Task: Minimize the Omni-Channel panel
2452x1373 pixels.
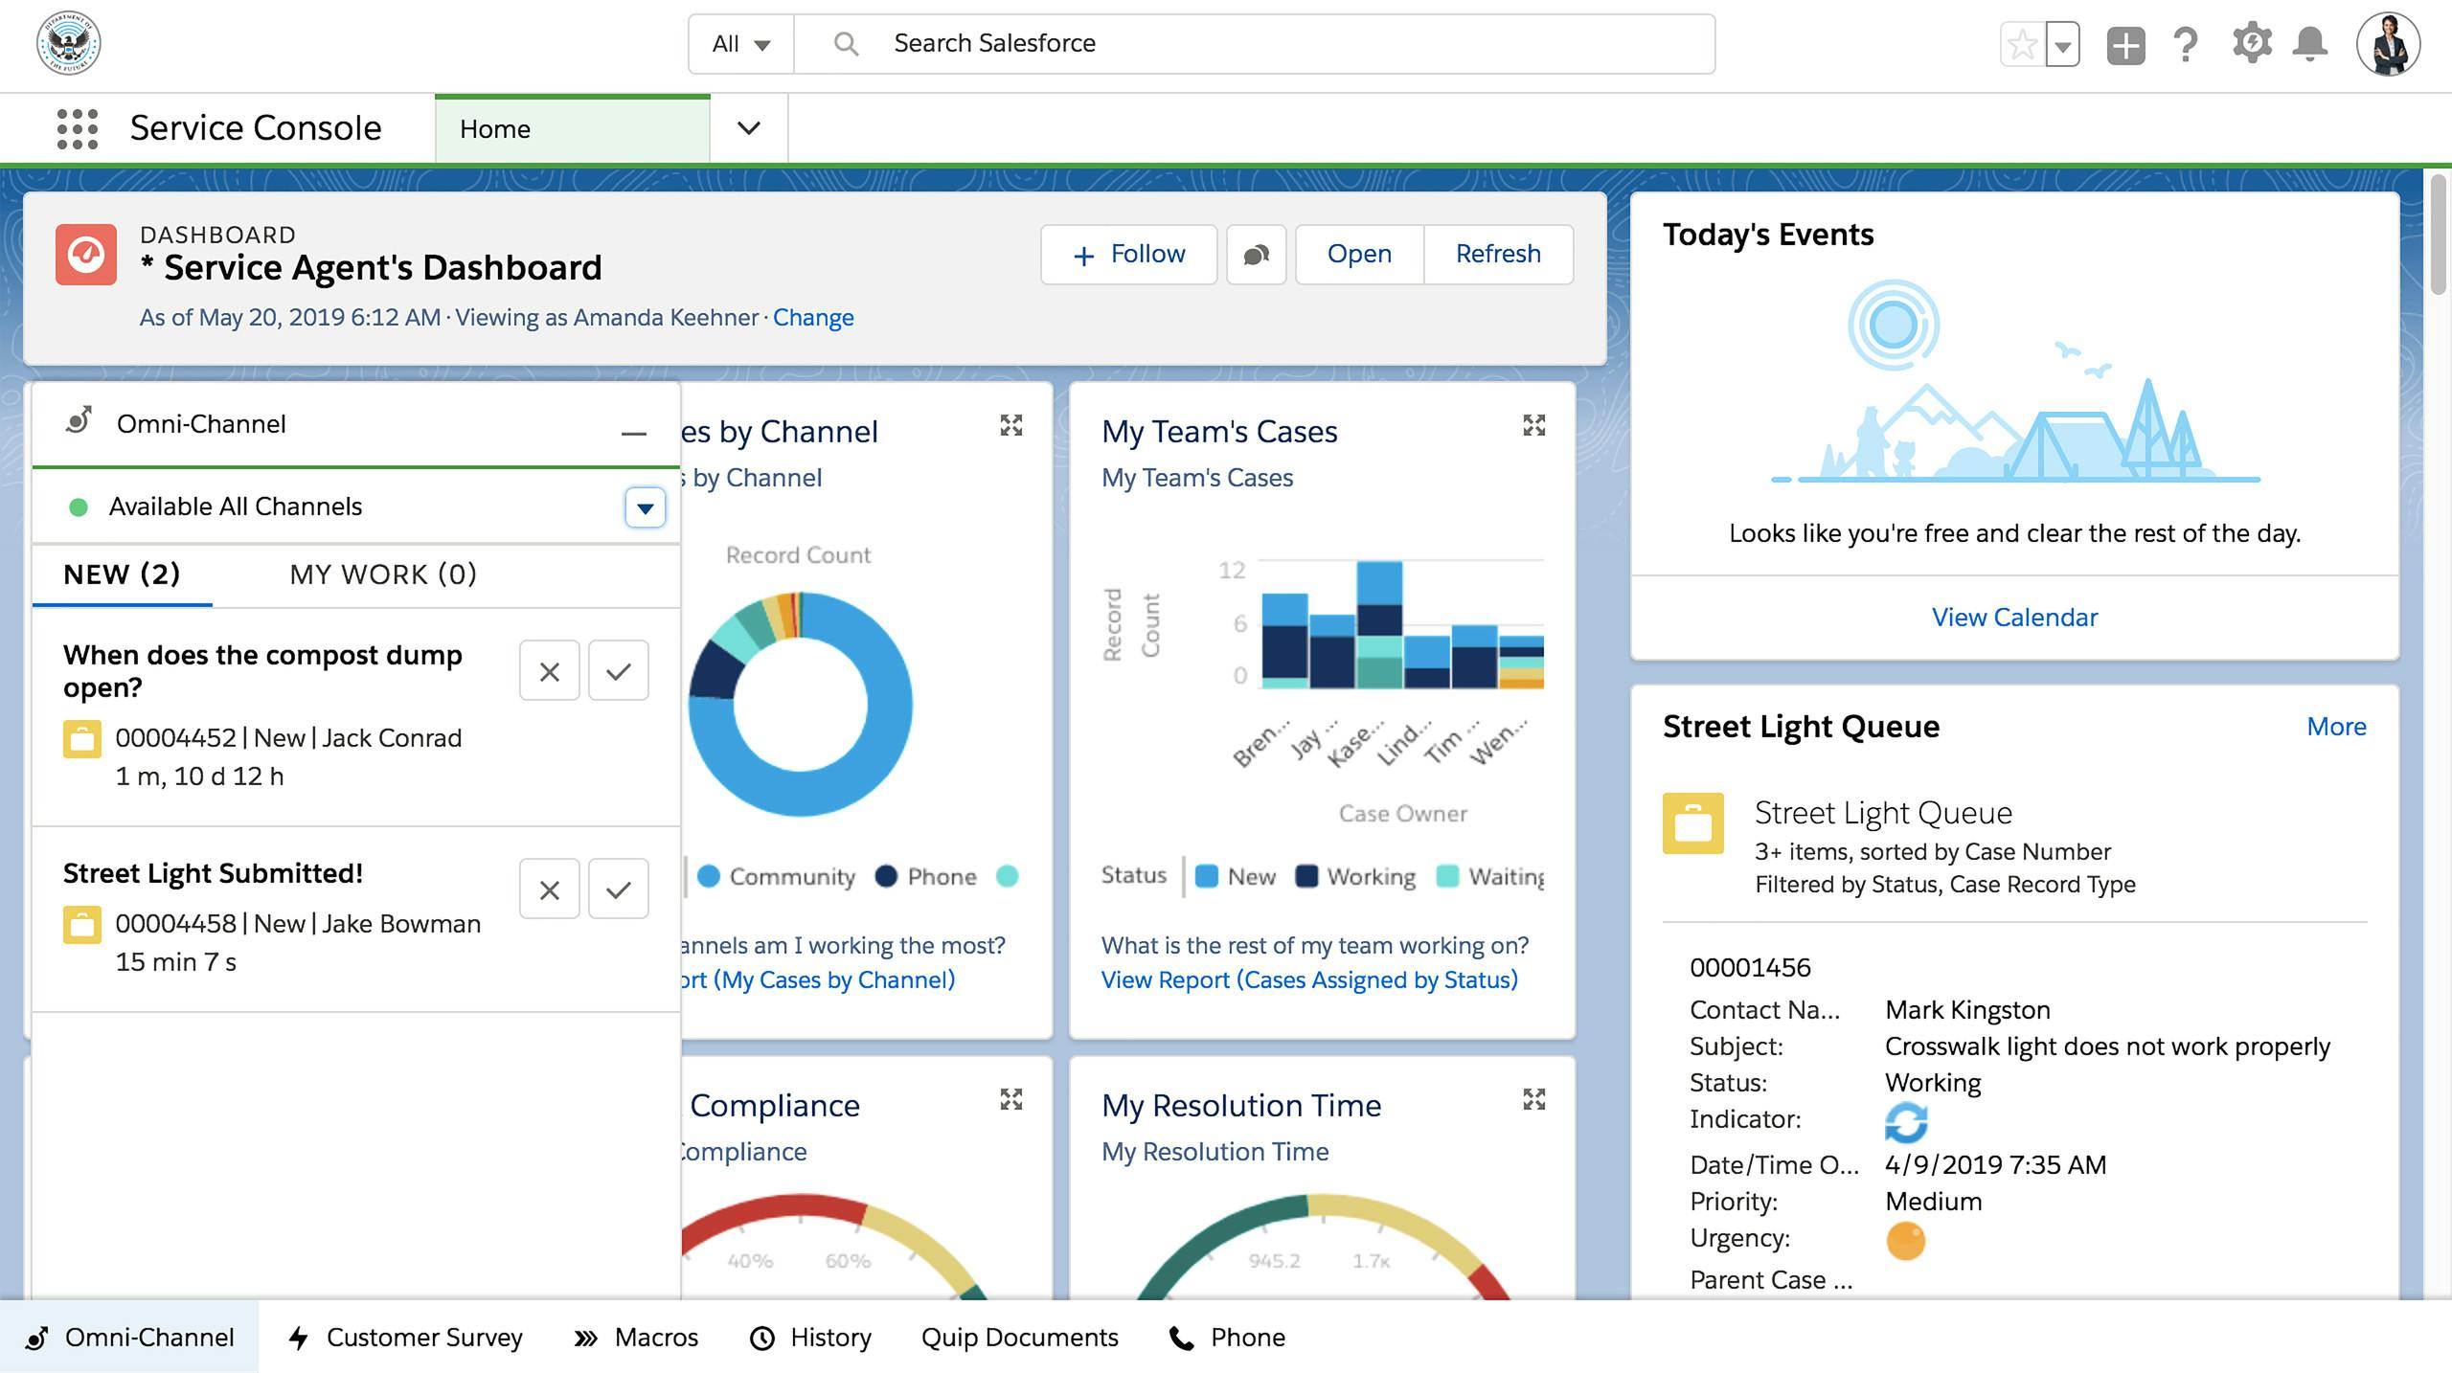Action: tap(633, 434)
